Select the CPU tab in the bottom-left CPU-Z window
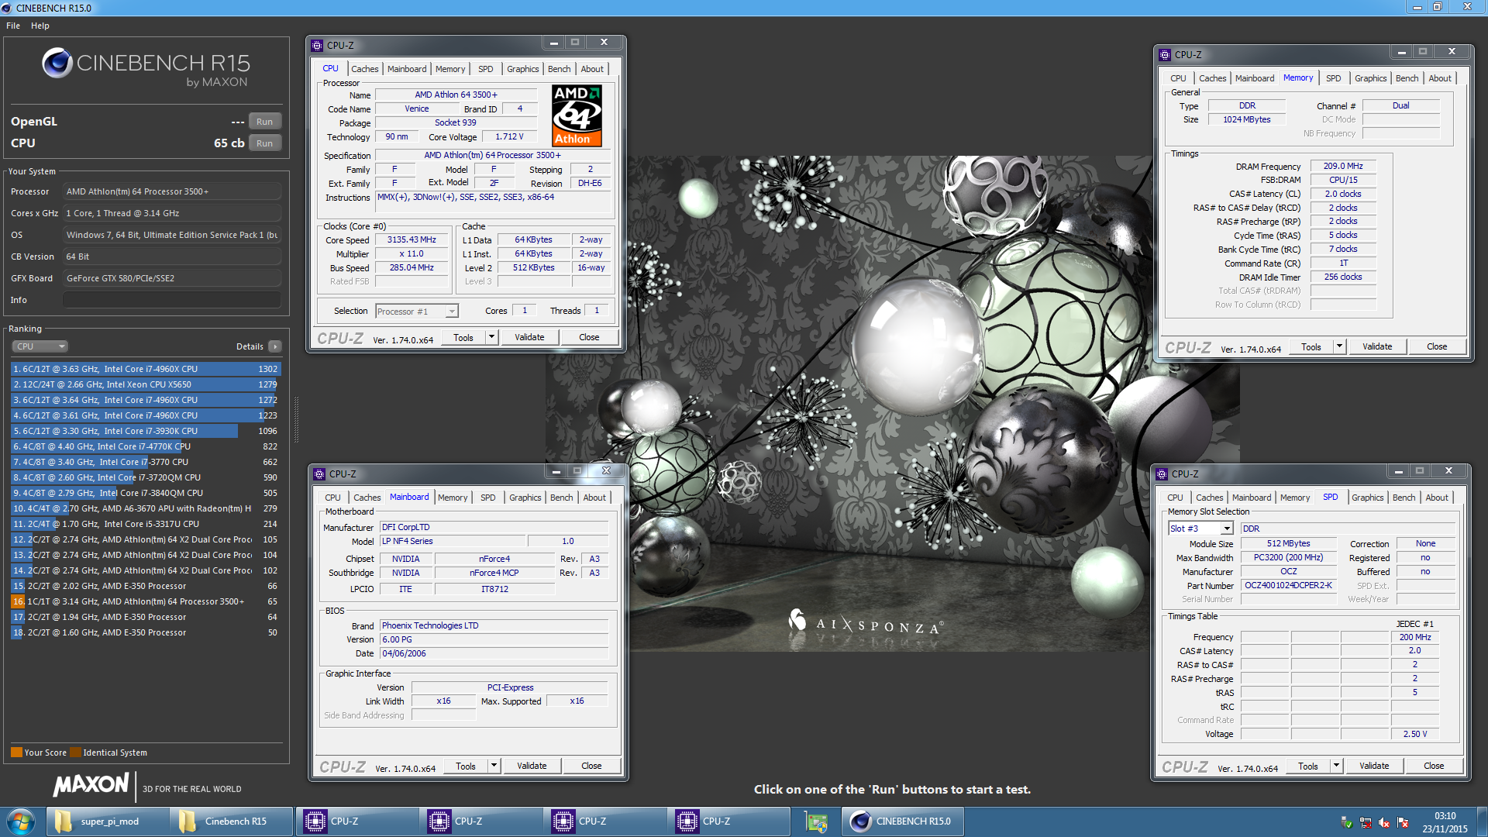 tap(332, 498)
